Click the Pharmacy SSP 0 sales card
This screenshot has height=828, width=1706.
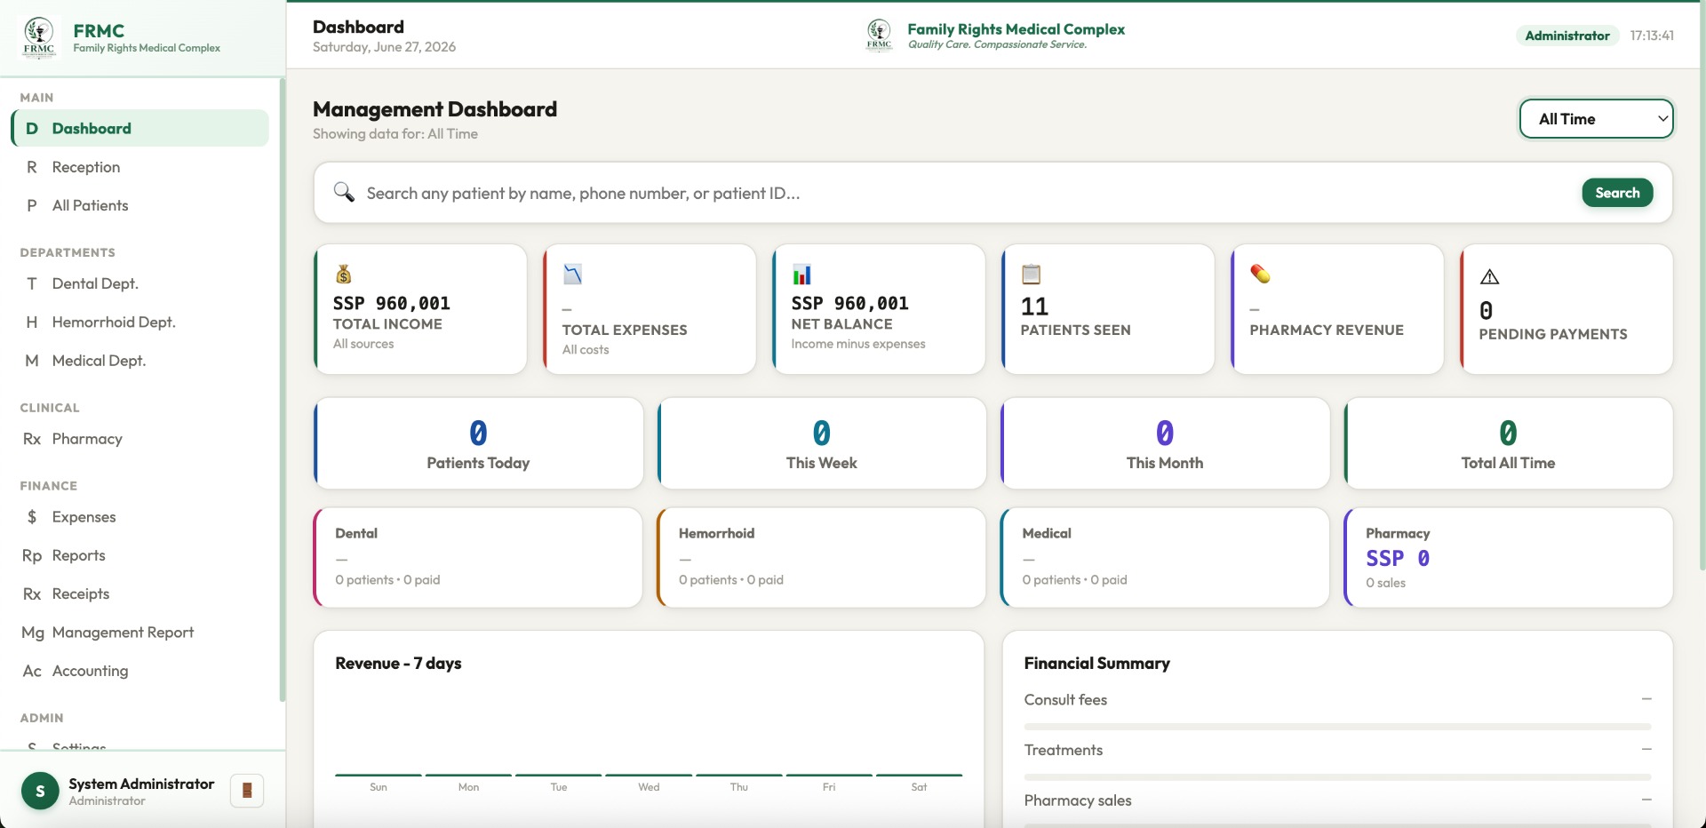point(1509,557)
